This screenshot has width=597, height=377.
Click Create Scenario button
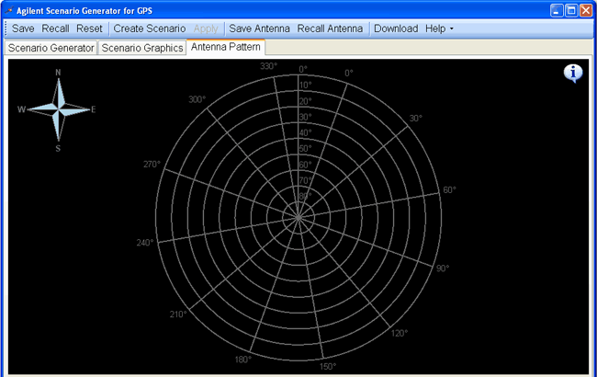coord(149,29)
